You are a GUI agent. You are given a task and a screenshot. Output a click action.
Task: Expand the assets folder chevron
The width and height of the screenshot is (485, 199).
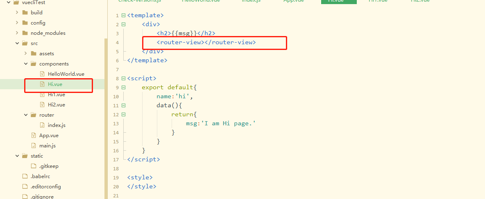pyautogui.click(x=26, y=54)
